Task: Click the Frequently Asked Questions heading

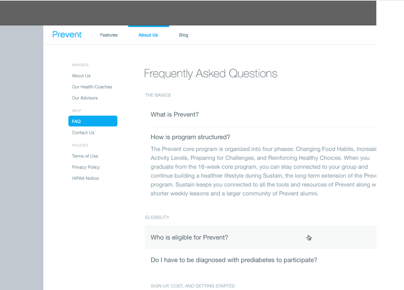Action: (211, 74)
